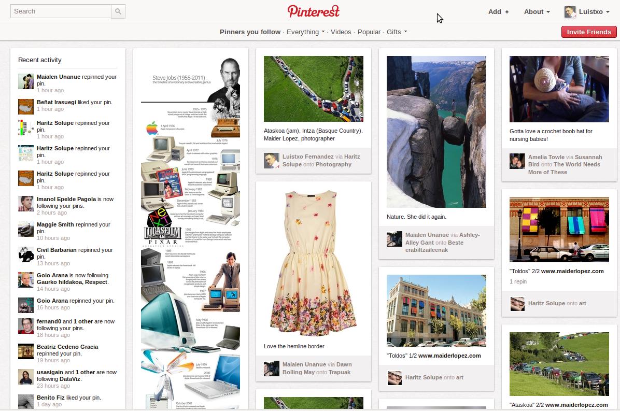Image resolution: width=620 pixels, height=411 pixels.
Task: Click the Pinterest logo
Action: click(x=314, y=11)
